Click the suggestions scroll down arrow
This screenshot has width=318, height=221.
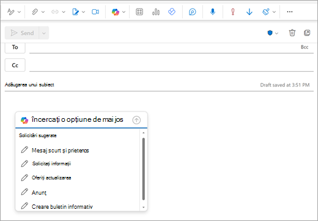[143, 208]
